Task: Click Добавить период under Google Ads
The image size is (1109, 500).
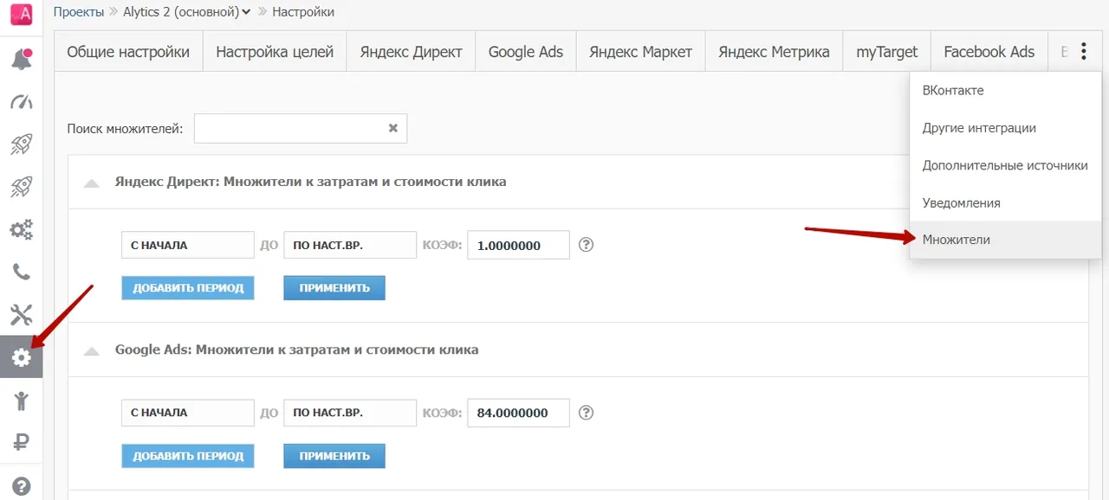Action: tap(188, 456)
